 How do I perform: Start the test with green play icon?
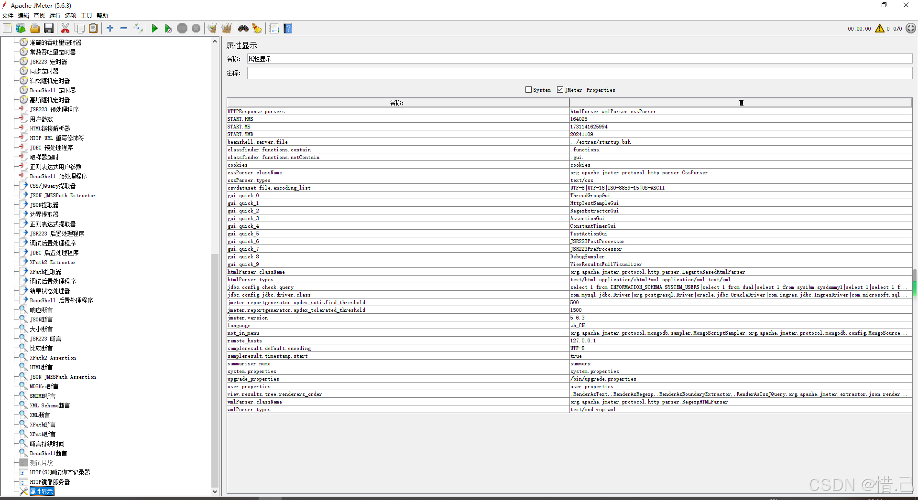pyautogui.click(x=154, y=28)
